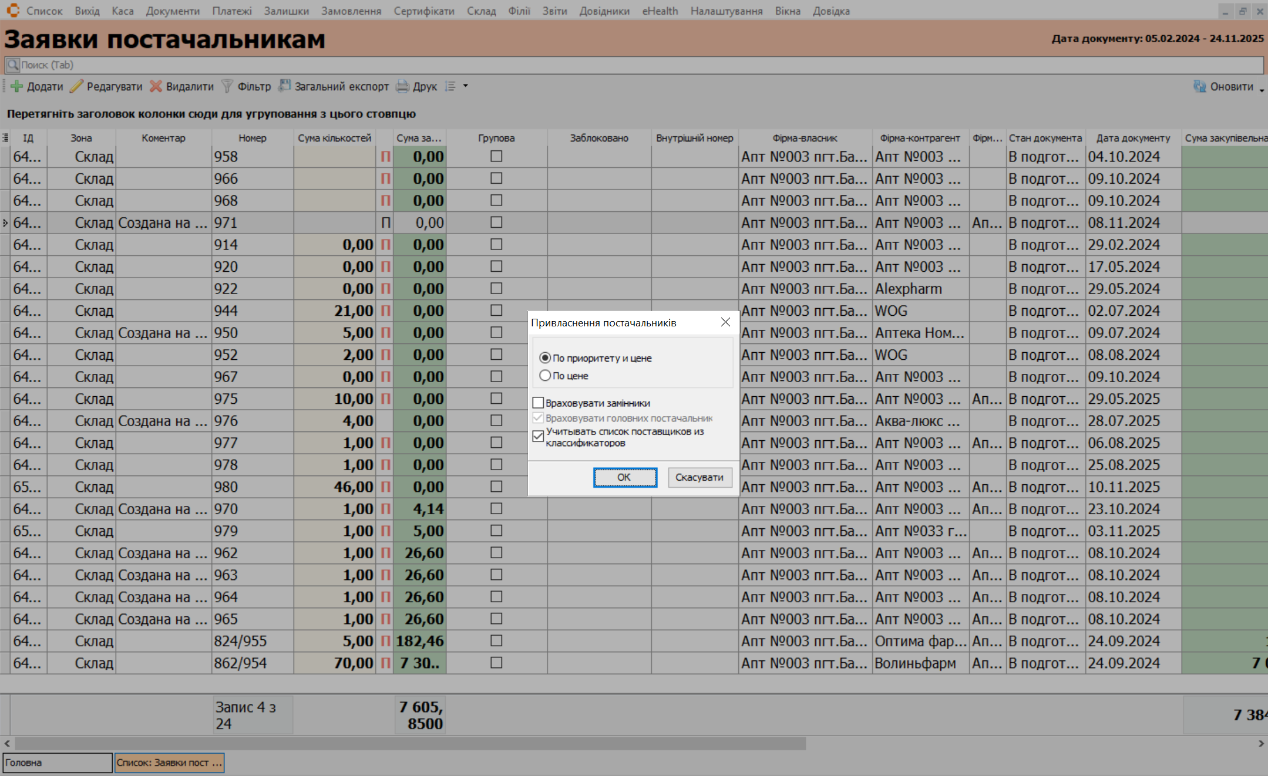Click the Друк printer icon
Viewport: 1268px width, 776px height.
click(x=402, y=86)
